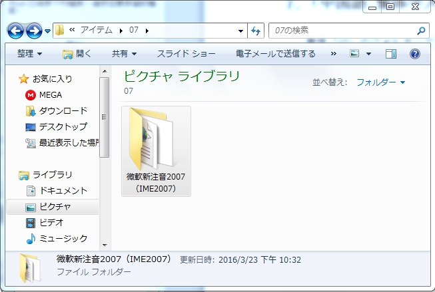Click the デスクトップ monitor icon
435x292 pixels.
(x=31, y=127)
